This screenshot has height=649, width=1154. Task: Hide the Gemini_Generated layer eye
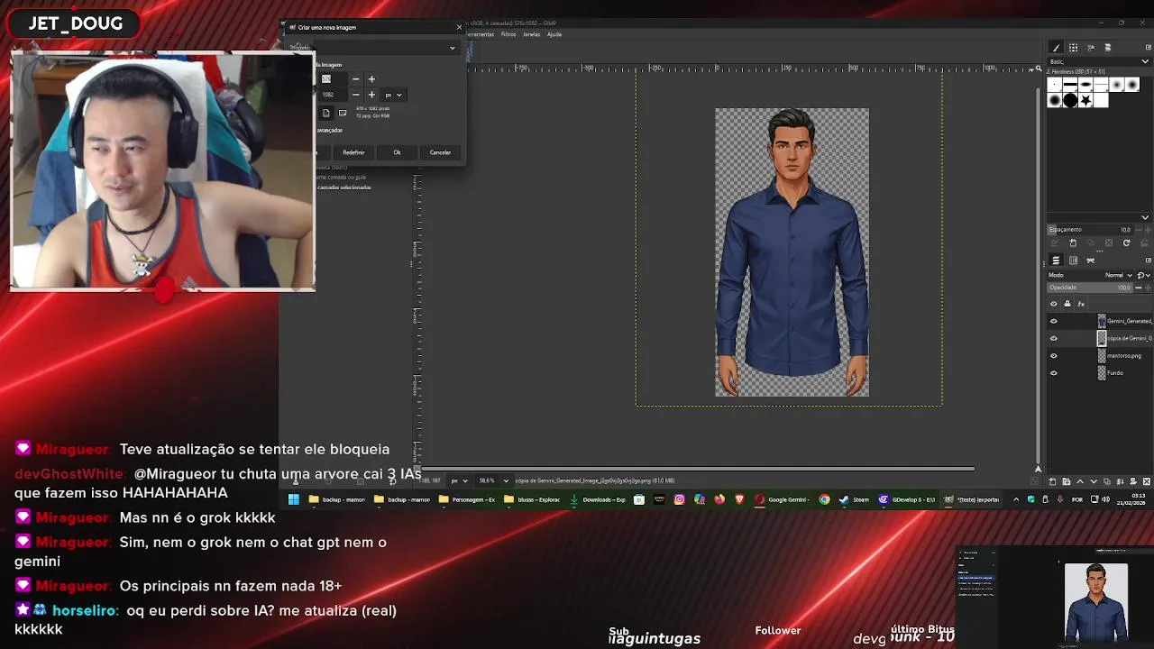1053,321
